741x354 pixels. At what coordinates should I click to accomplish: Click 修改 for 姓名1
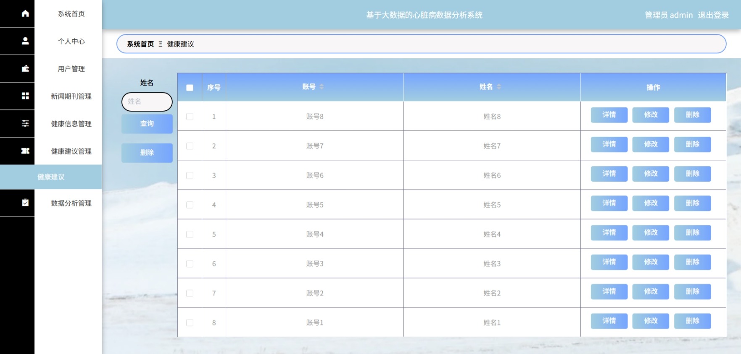click(x=651, y=321)
